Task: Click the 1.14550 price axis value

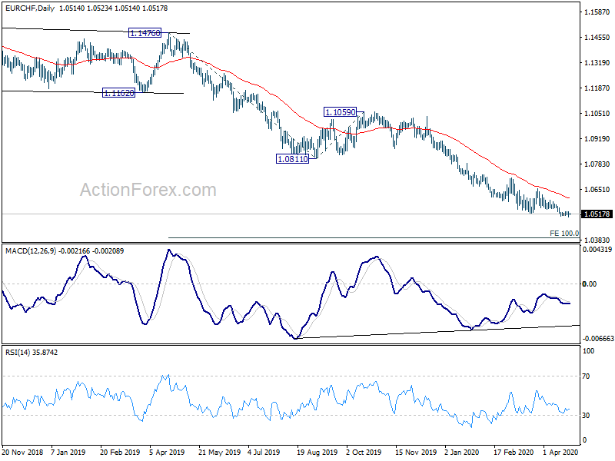Action: pos(597,37)
